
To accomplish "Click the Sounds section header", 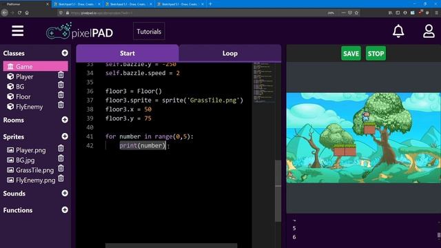I will tap(14, 194).
